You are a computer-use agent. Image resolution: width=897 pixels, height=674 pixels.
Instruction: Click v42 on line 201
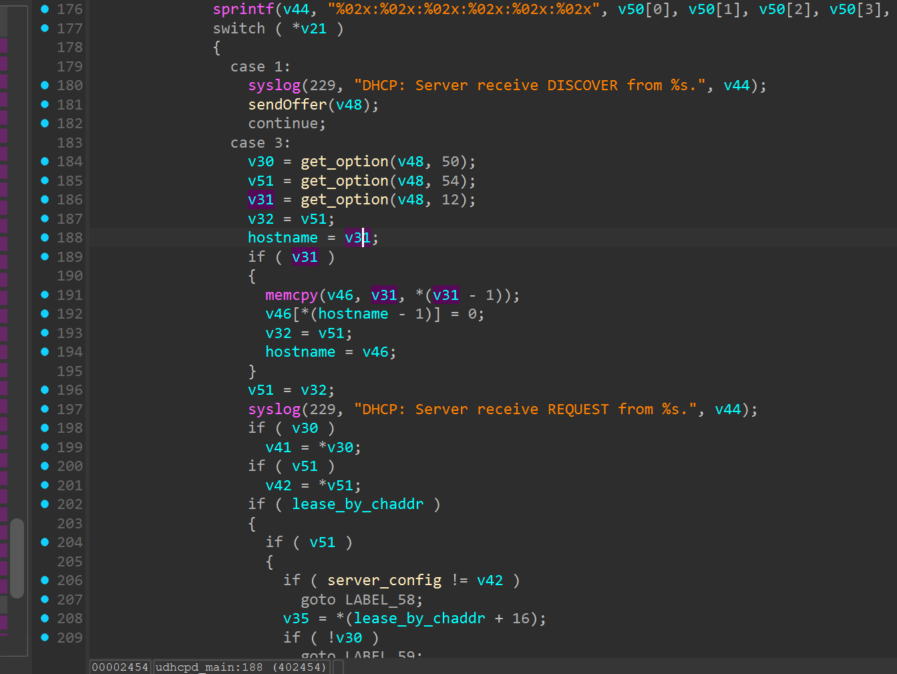(279, 486)
